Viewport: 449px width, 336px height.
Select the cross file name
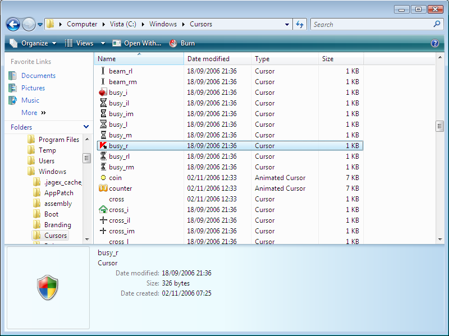[x=116, y=199]
